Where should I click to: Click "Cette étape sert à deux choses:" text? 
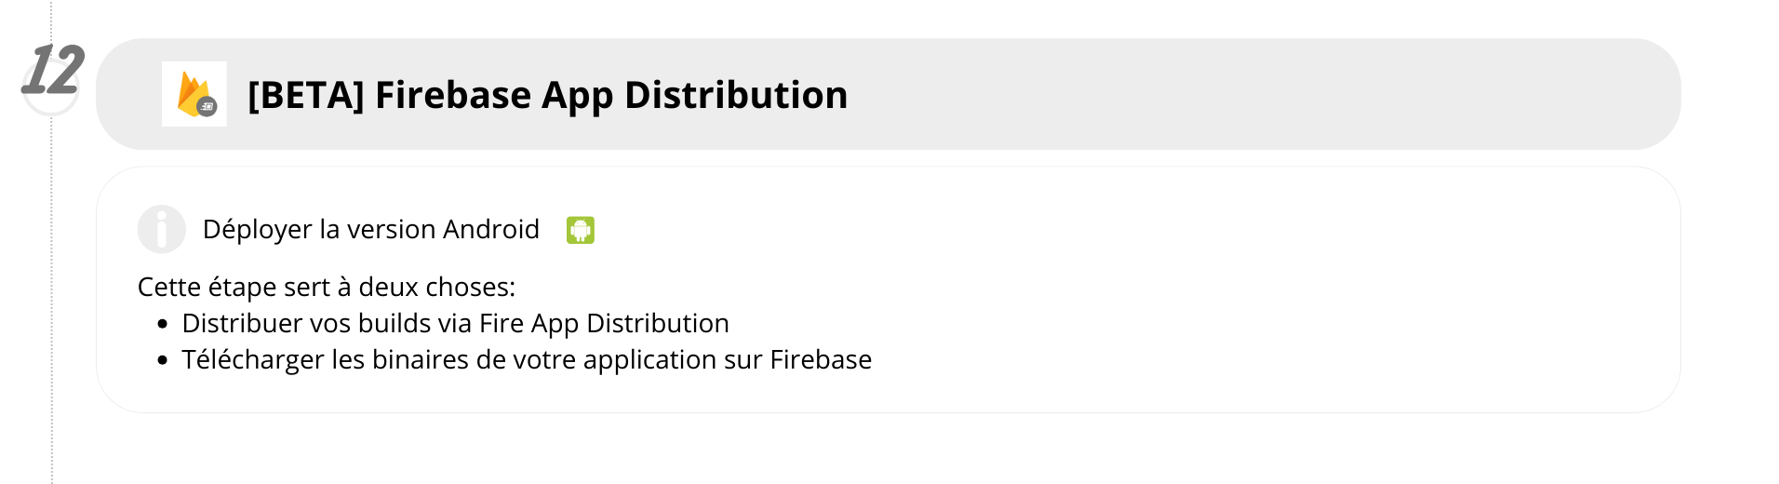(x=326, y=287)
